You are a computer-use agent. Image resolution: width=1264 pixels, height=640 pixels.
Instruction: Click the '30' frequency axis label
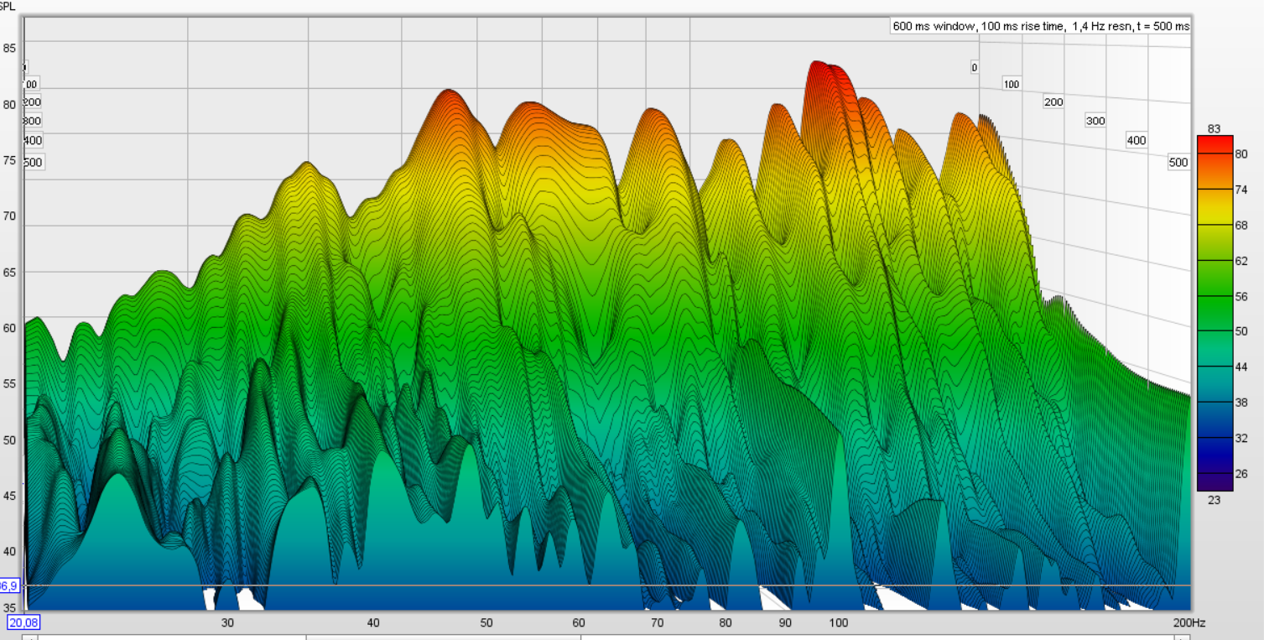[x=227, y=622]
